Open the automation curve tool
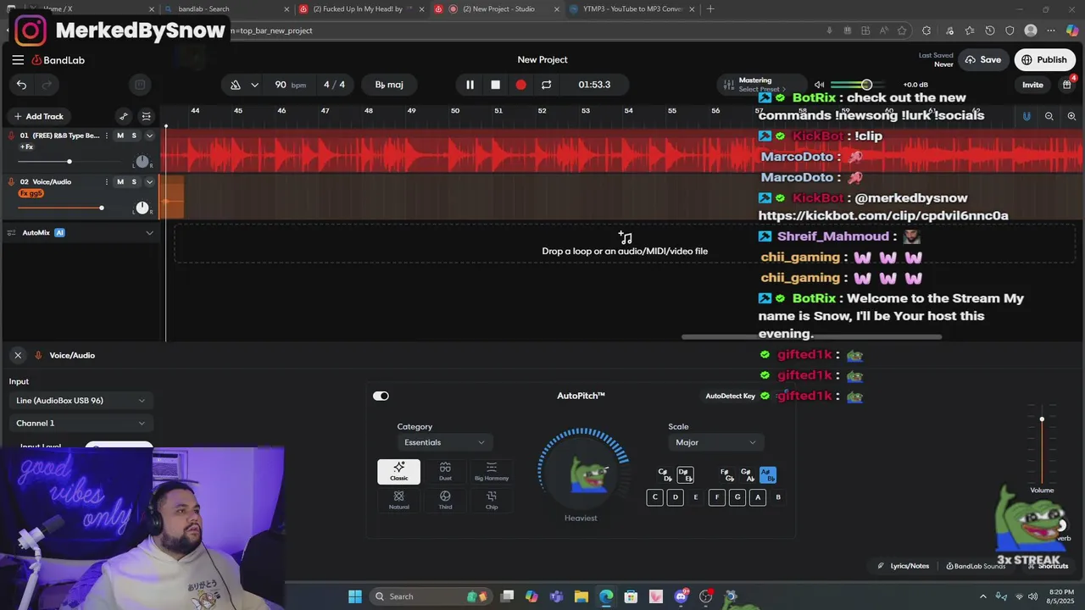Viewport: 1085px width, 610px height. 124,116
